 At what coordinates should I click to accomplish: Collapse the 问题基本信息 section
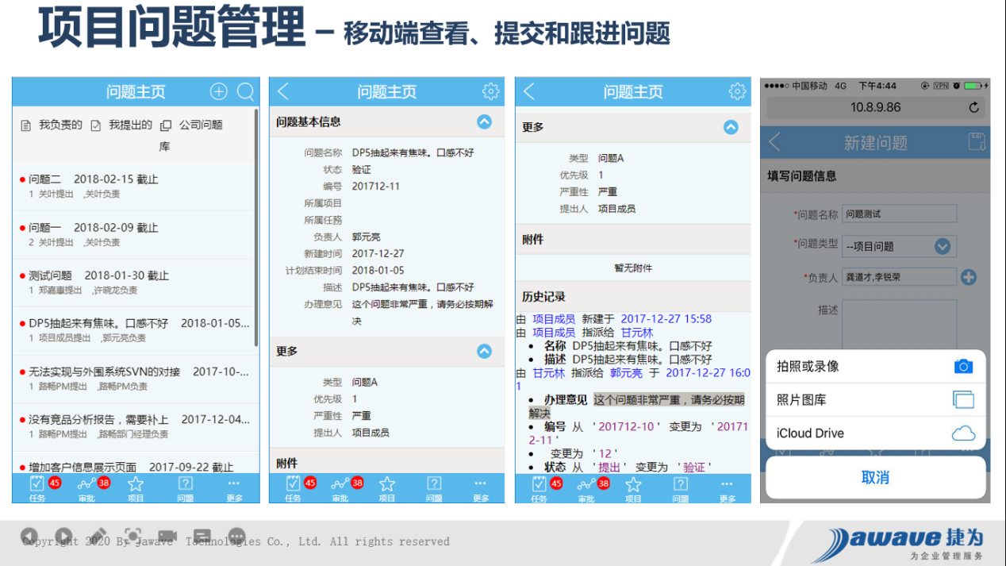tap(484, 121)
